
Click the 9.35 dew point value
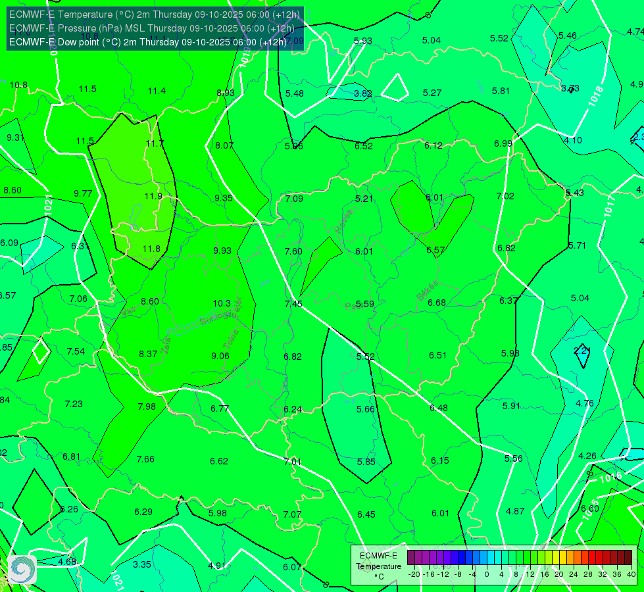[x=224, y=198]
